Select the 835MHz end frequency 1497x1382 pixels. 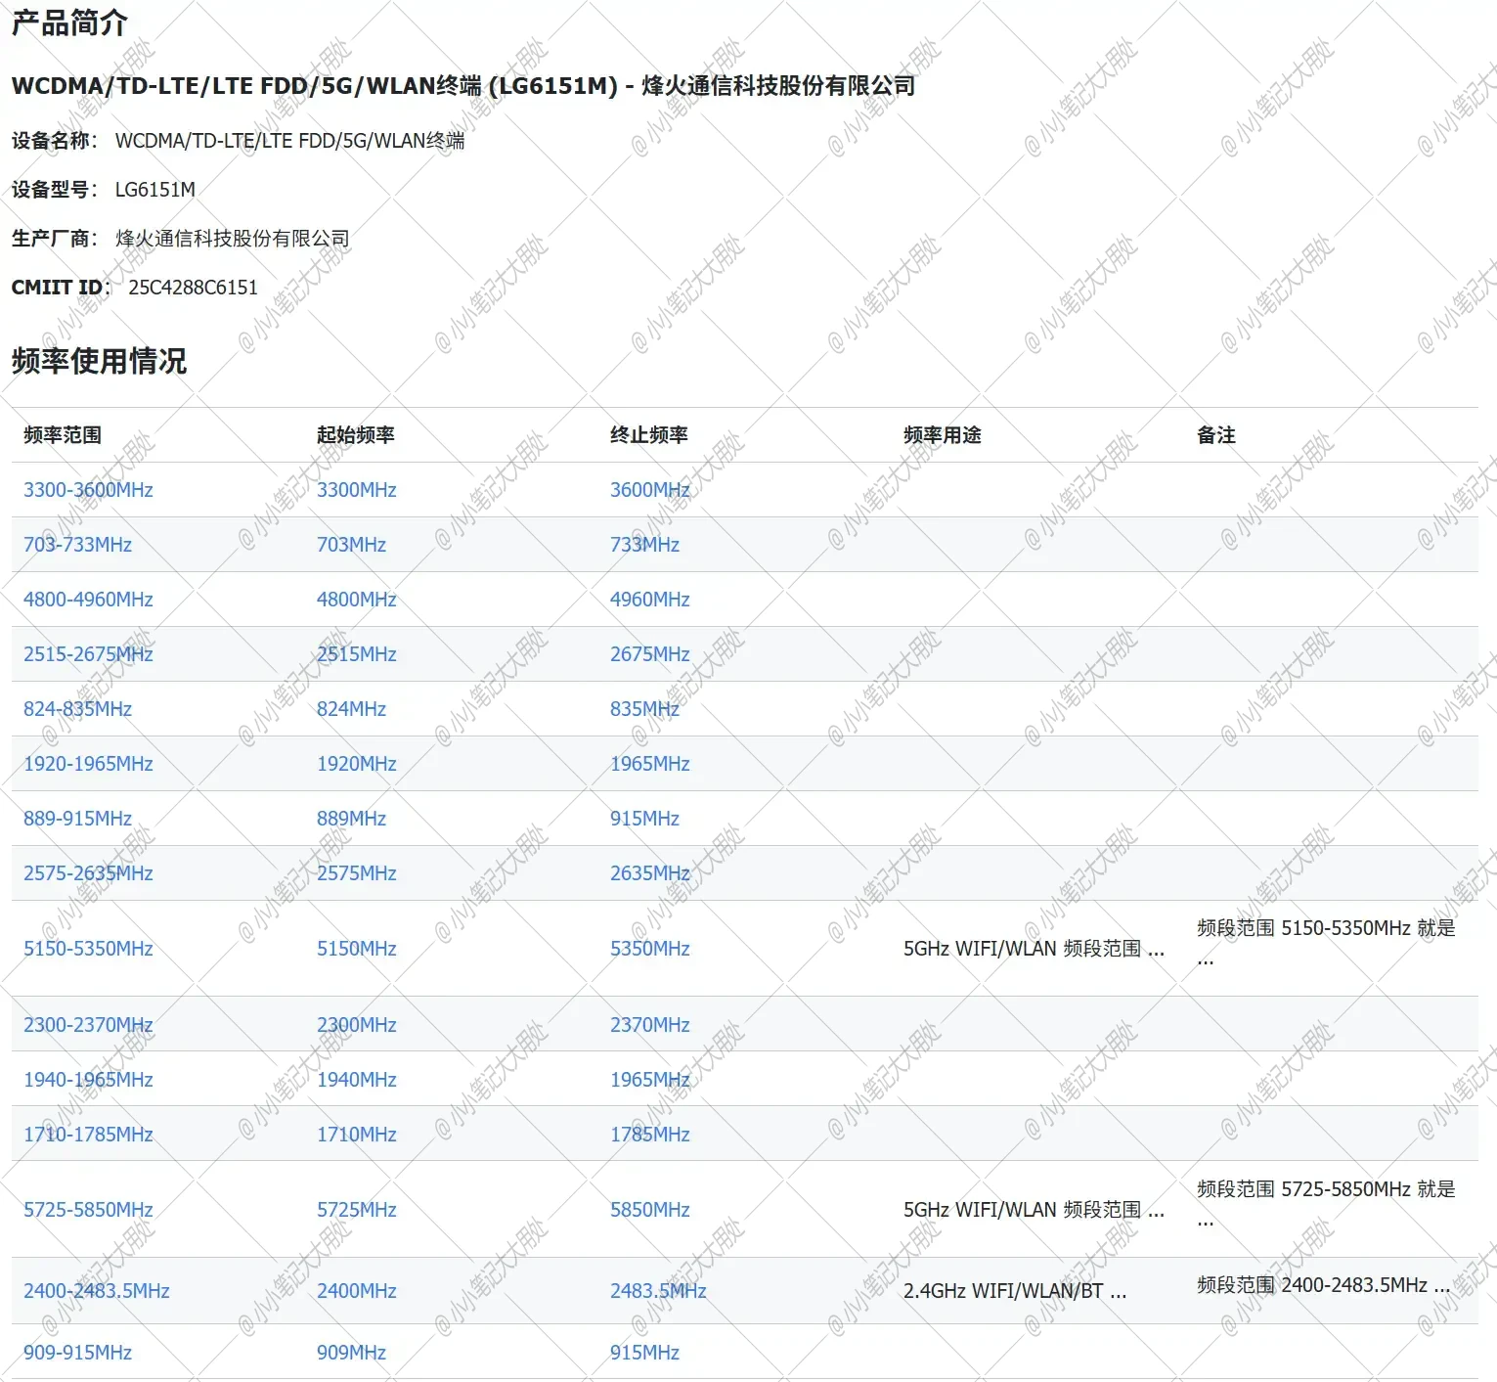pyautogui.click(x=644, y=709)
